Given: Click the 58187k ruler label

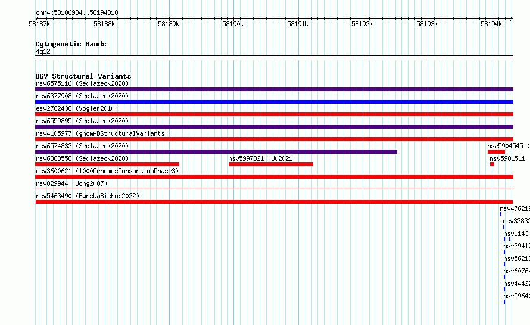Looking at the screenshot, I should (39, 24).
